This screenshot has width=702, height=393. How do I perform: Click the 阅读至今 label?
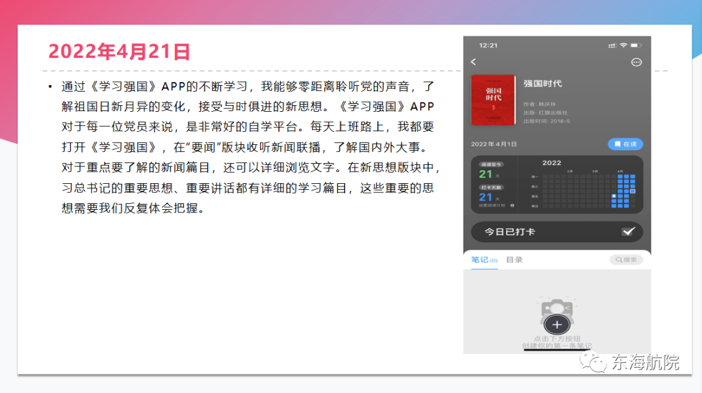click(491, 165)
